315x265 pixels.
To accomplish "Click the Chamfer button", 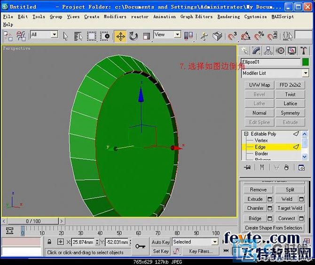I will pos(255,208).
